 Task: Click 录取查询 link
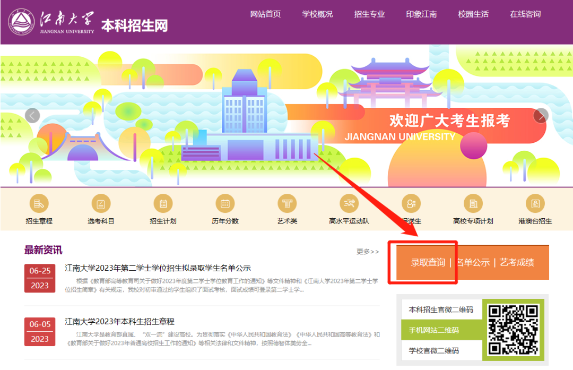pos(428,262)
